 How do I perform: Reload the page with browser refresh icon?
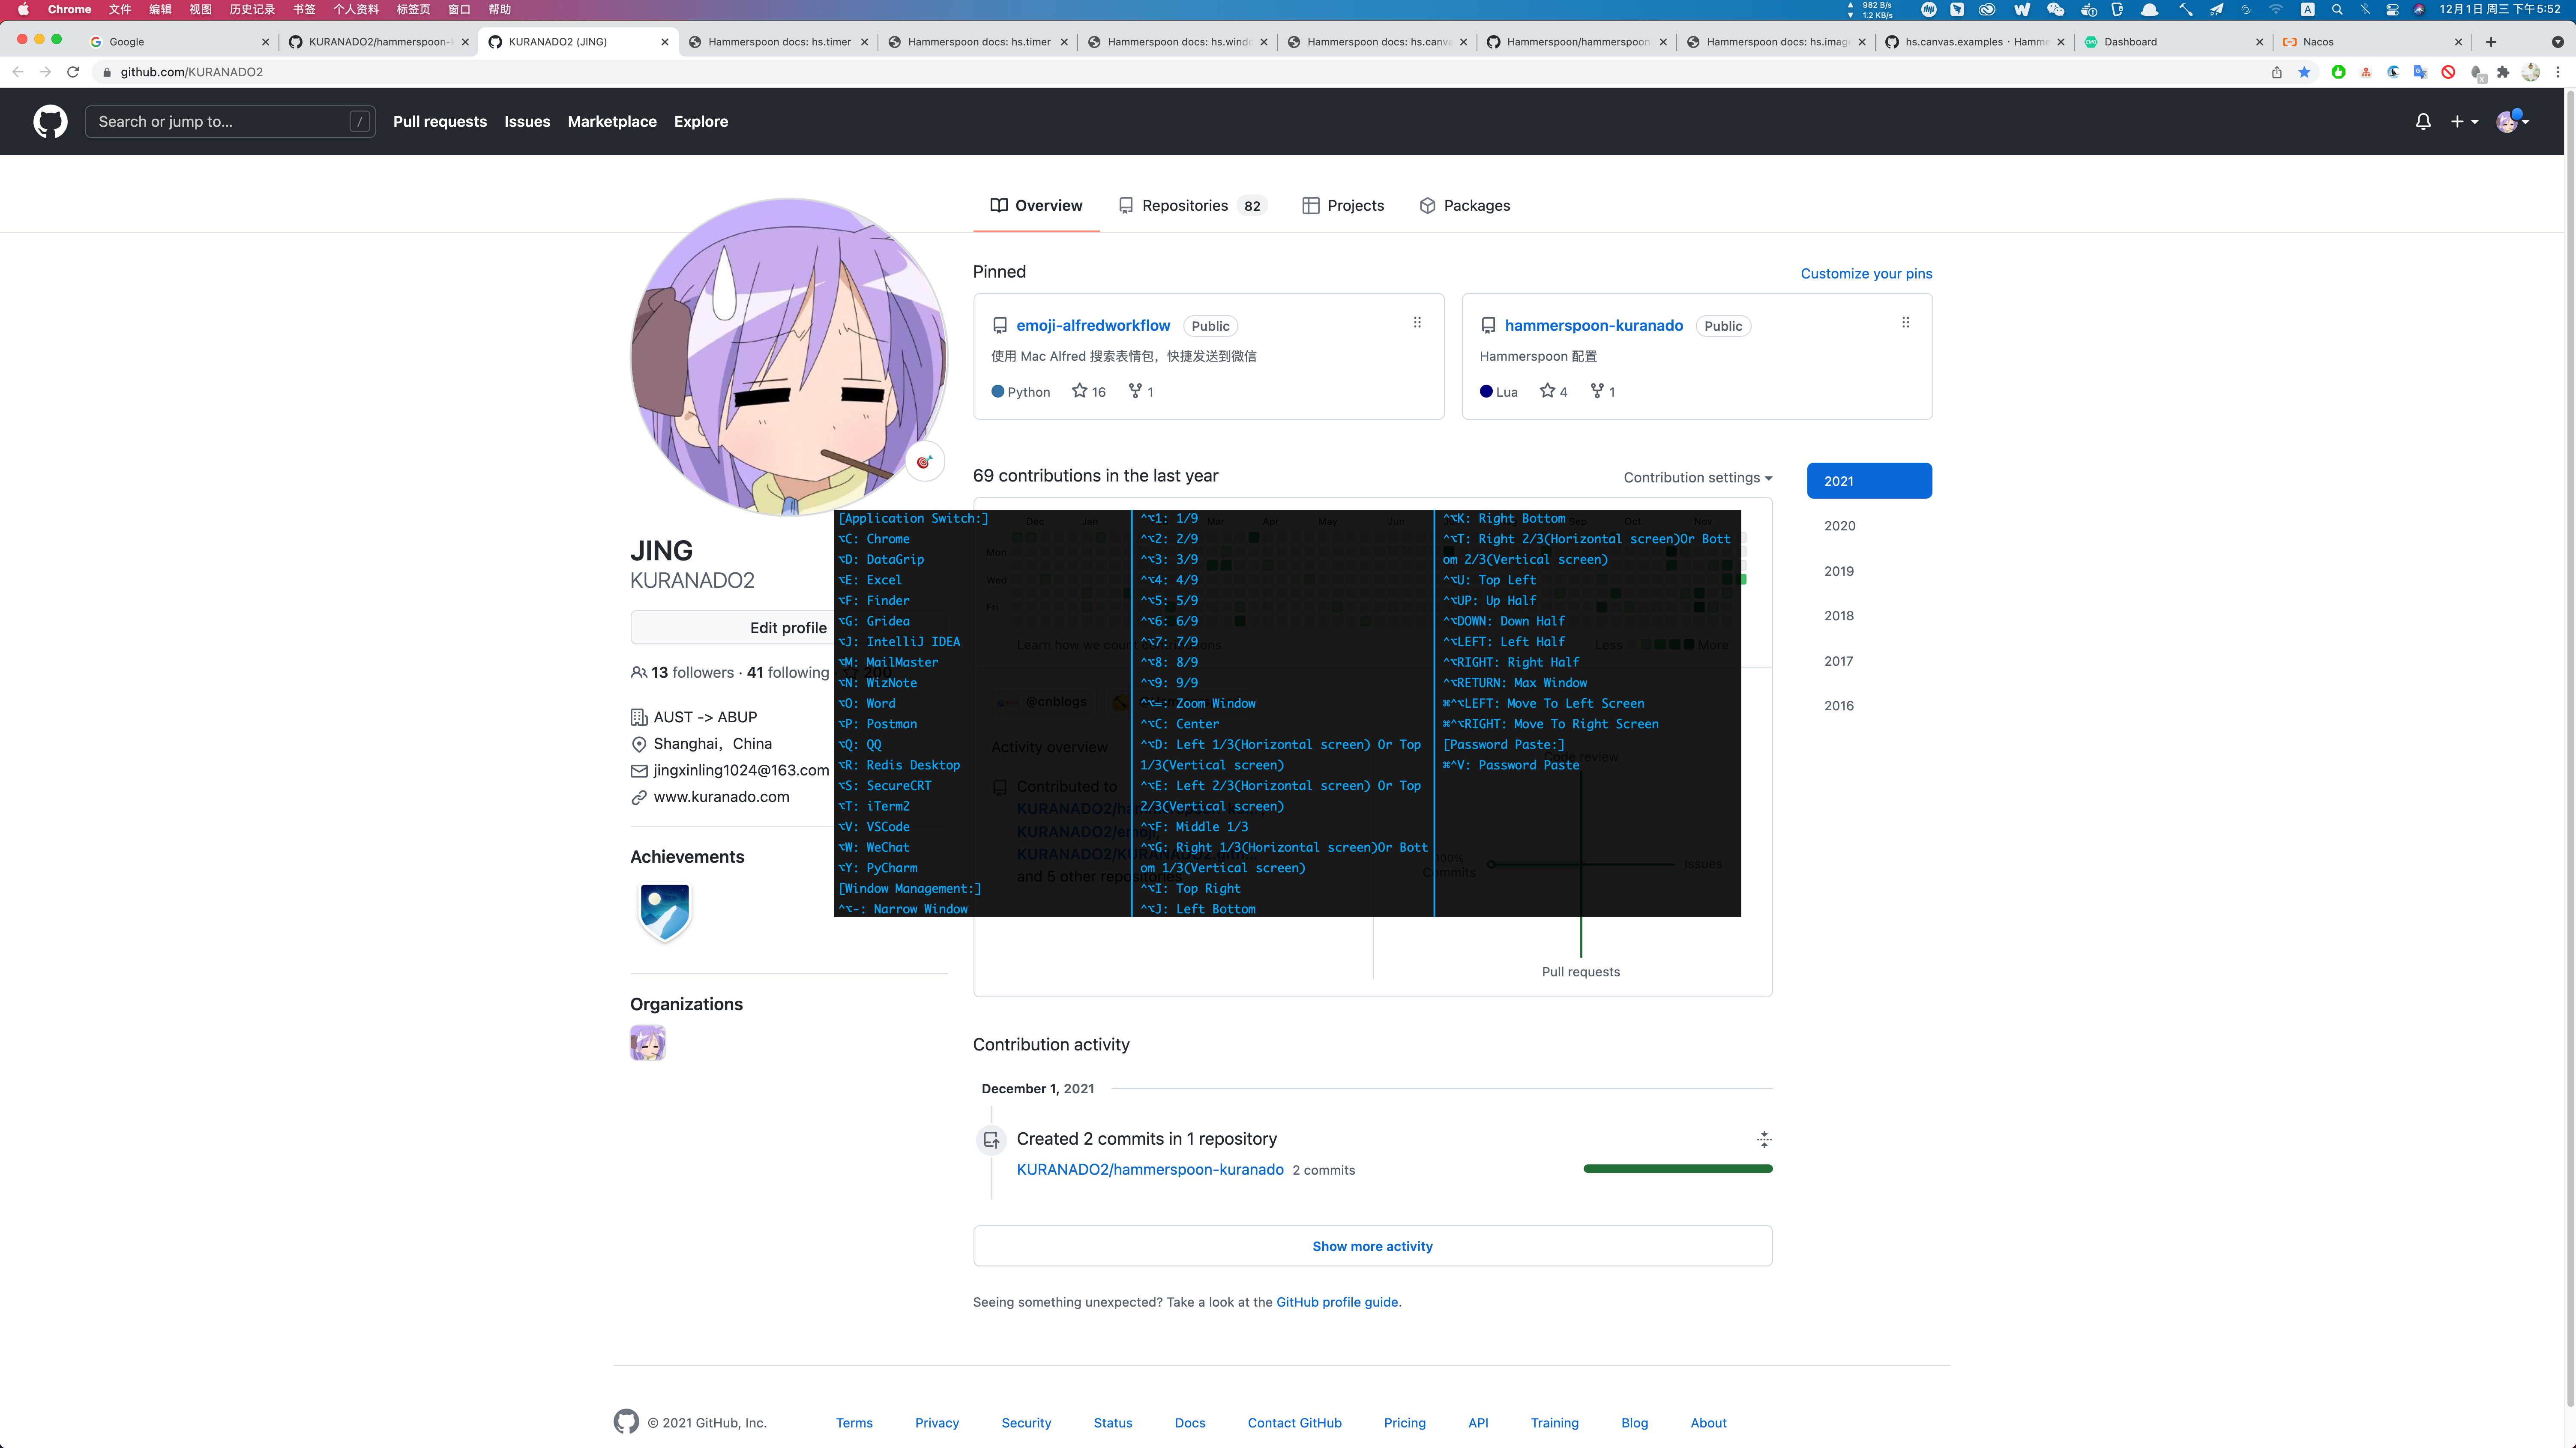click(x=73, y=72)
